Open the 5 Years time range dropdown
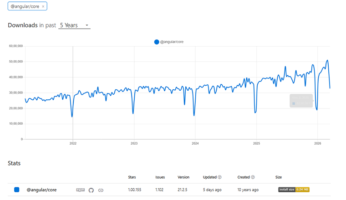This screenshot has height=200, width=346. tap(74, 25)
